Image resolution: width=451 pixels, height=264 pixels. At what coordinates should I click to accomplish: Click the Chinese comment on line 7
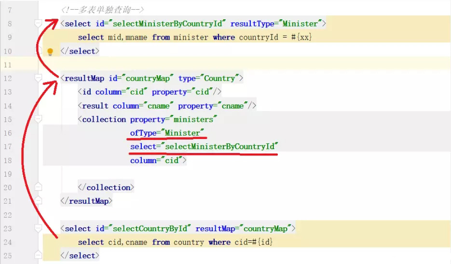(x=102, y=10)
